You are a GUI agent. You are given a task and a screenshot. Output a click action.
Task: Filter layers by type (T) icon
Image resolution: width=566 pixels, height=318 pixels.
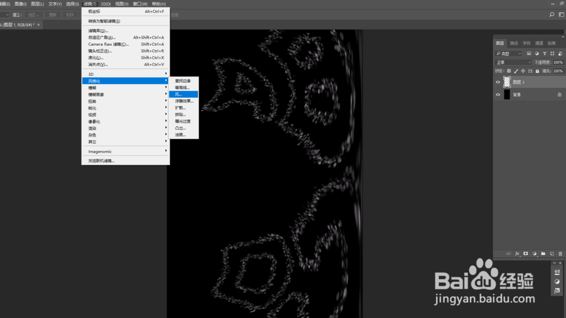point(544,53)
